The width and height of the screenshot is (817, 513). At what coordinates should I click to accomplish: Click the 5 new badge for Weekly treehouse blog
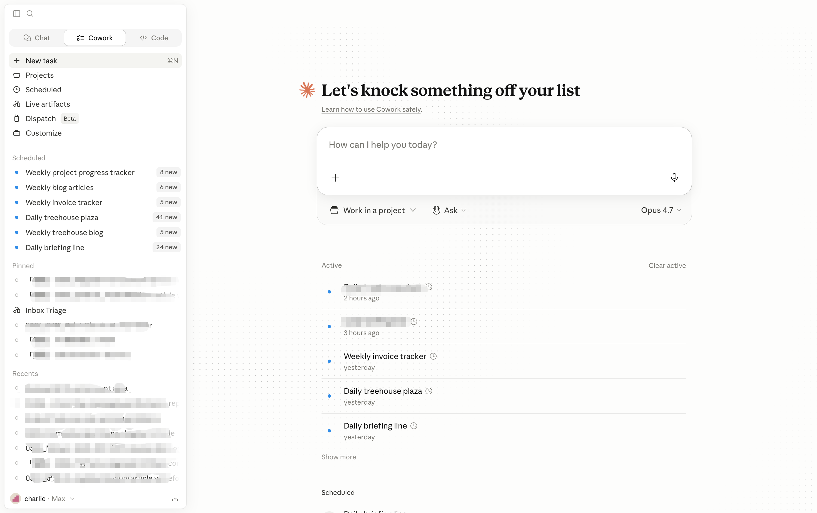[168, 232]
